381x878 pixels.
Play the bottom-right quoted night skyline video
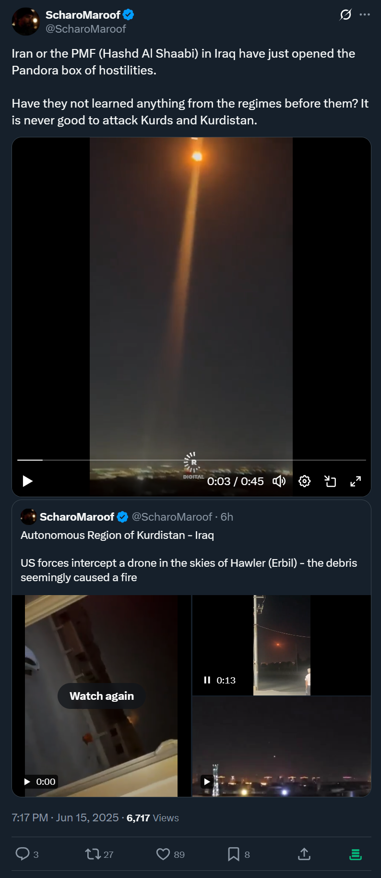coord(207,781)
